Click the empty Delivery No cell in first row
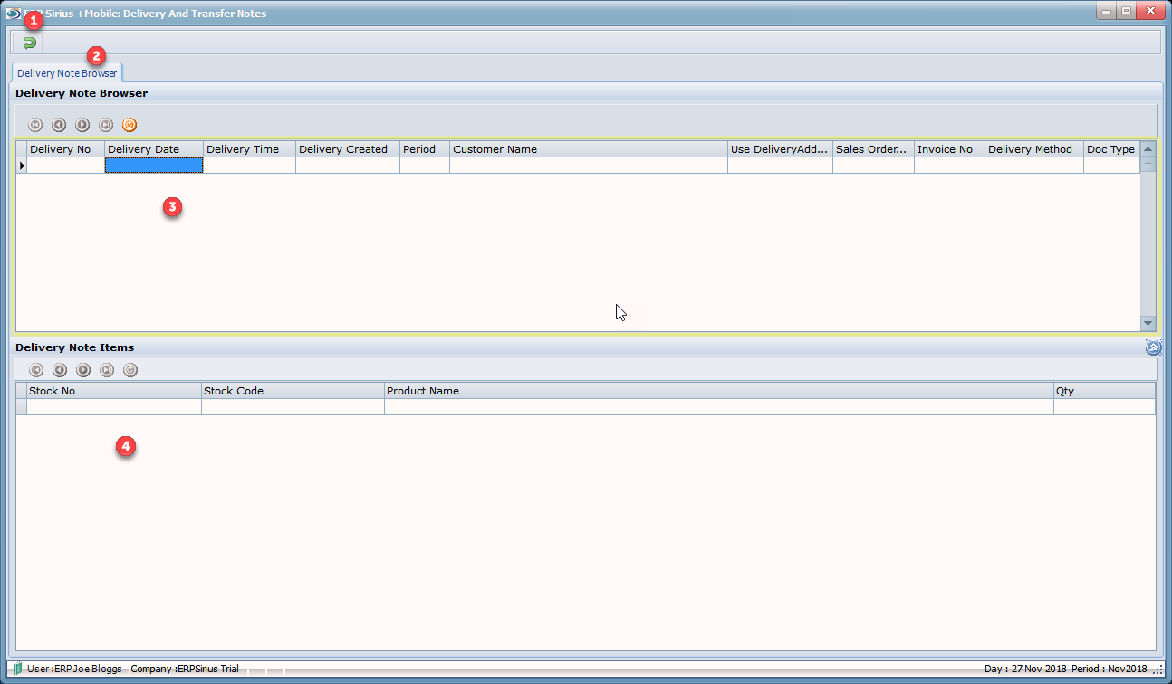Viewport: 1172px width, 684px height. pos(66,166)
